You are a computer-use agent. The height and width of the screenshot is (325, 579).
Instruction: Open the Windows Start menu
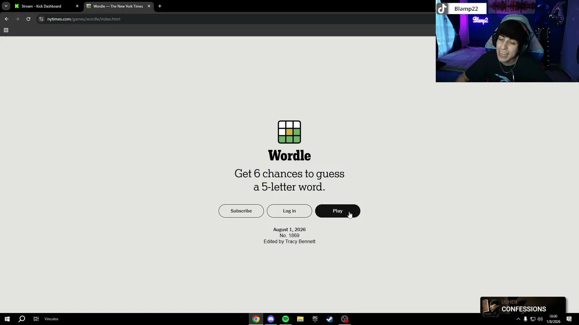pyautogui.click(x=7, y=319)
